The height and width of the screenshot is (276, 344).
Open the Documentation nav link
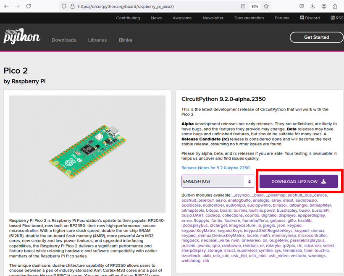(249, 18)
